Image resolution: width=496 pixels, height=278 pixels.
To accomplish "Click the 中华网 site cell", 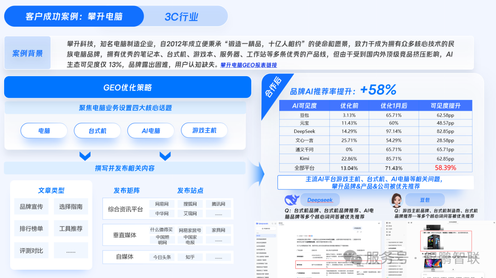I will point(162,214).
